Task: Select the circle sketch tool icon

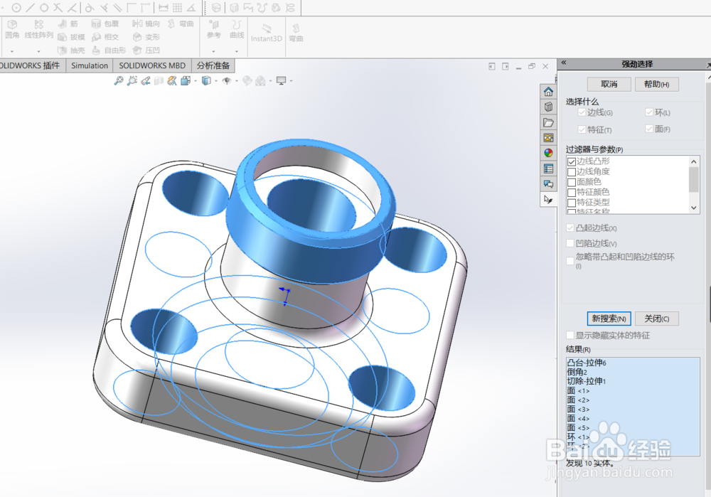Action: (16, 8)
